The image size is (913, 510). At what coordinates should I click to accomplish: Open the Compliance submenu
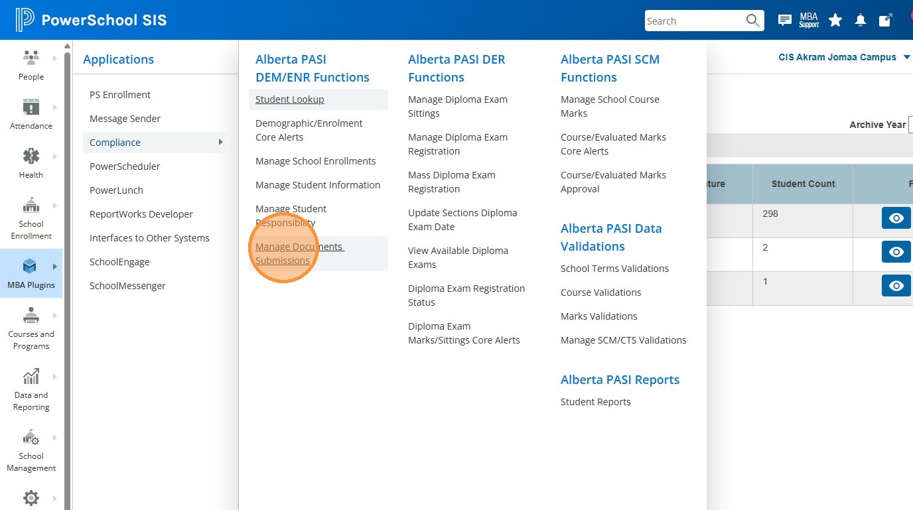(156, 143)
